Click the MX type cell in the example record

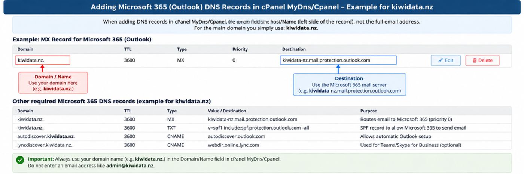pos(181,60)
